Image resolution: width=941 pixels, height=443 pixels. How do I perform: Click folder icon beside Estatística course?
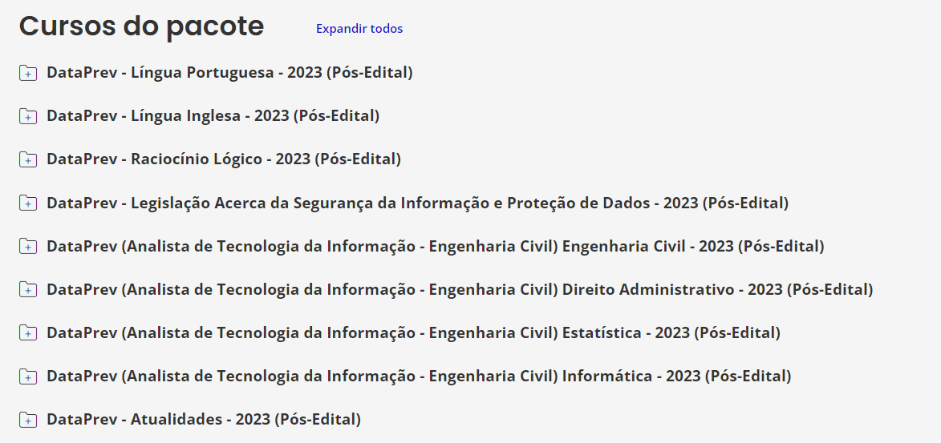(28, 333)
